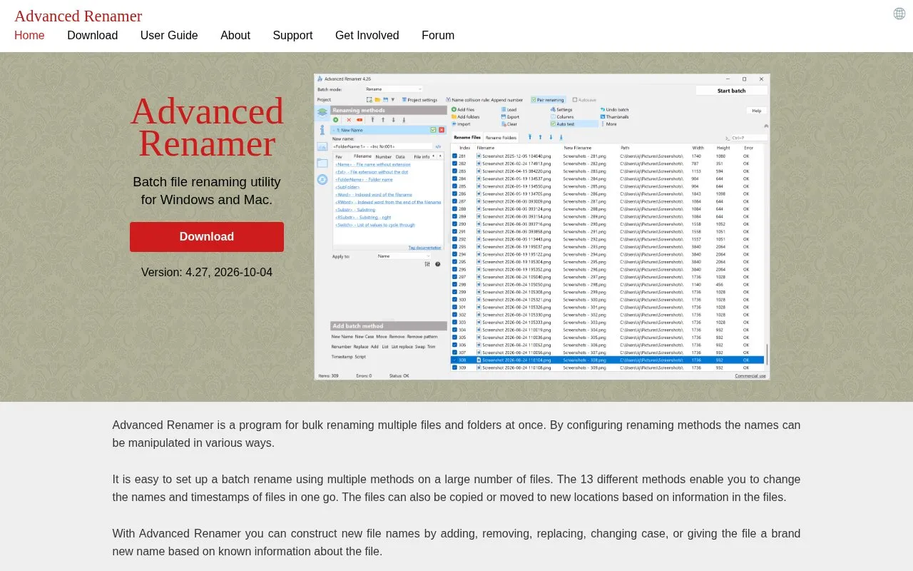Open the Tag documentation link
This screenshot has width=913, height=571.
click(425, 248)
